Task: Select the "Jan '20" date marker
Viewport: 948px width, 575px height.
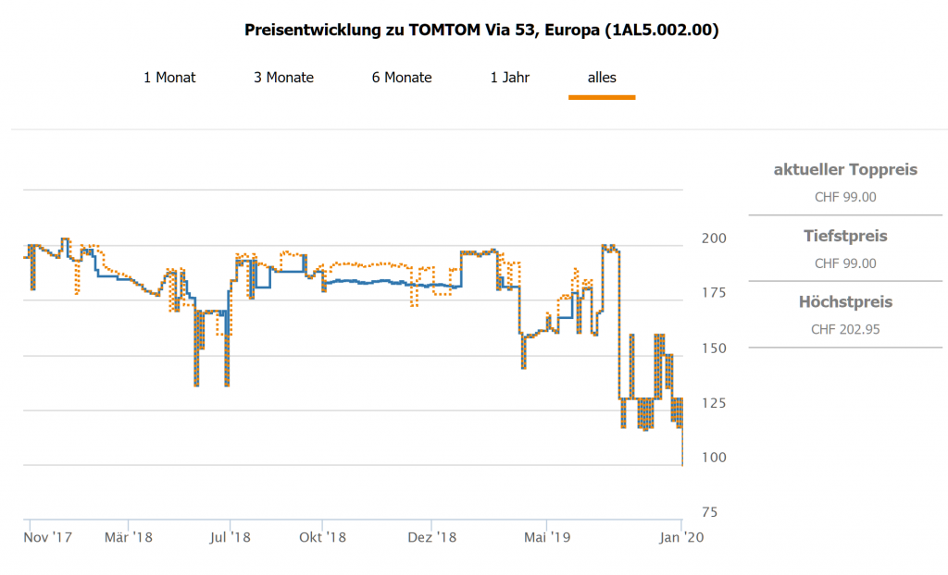Action: (681, 536)
